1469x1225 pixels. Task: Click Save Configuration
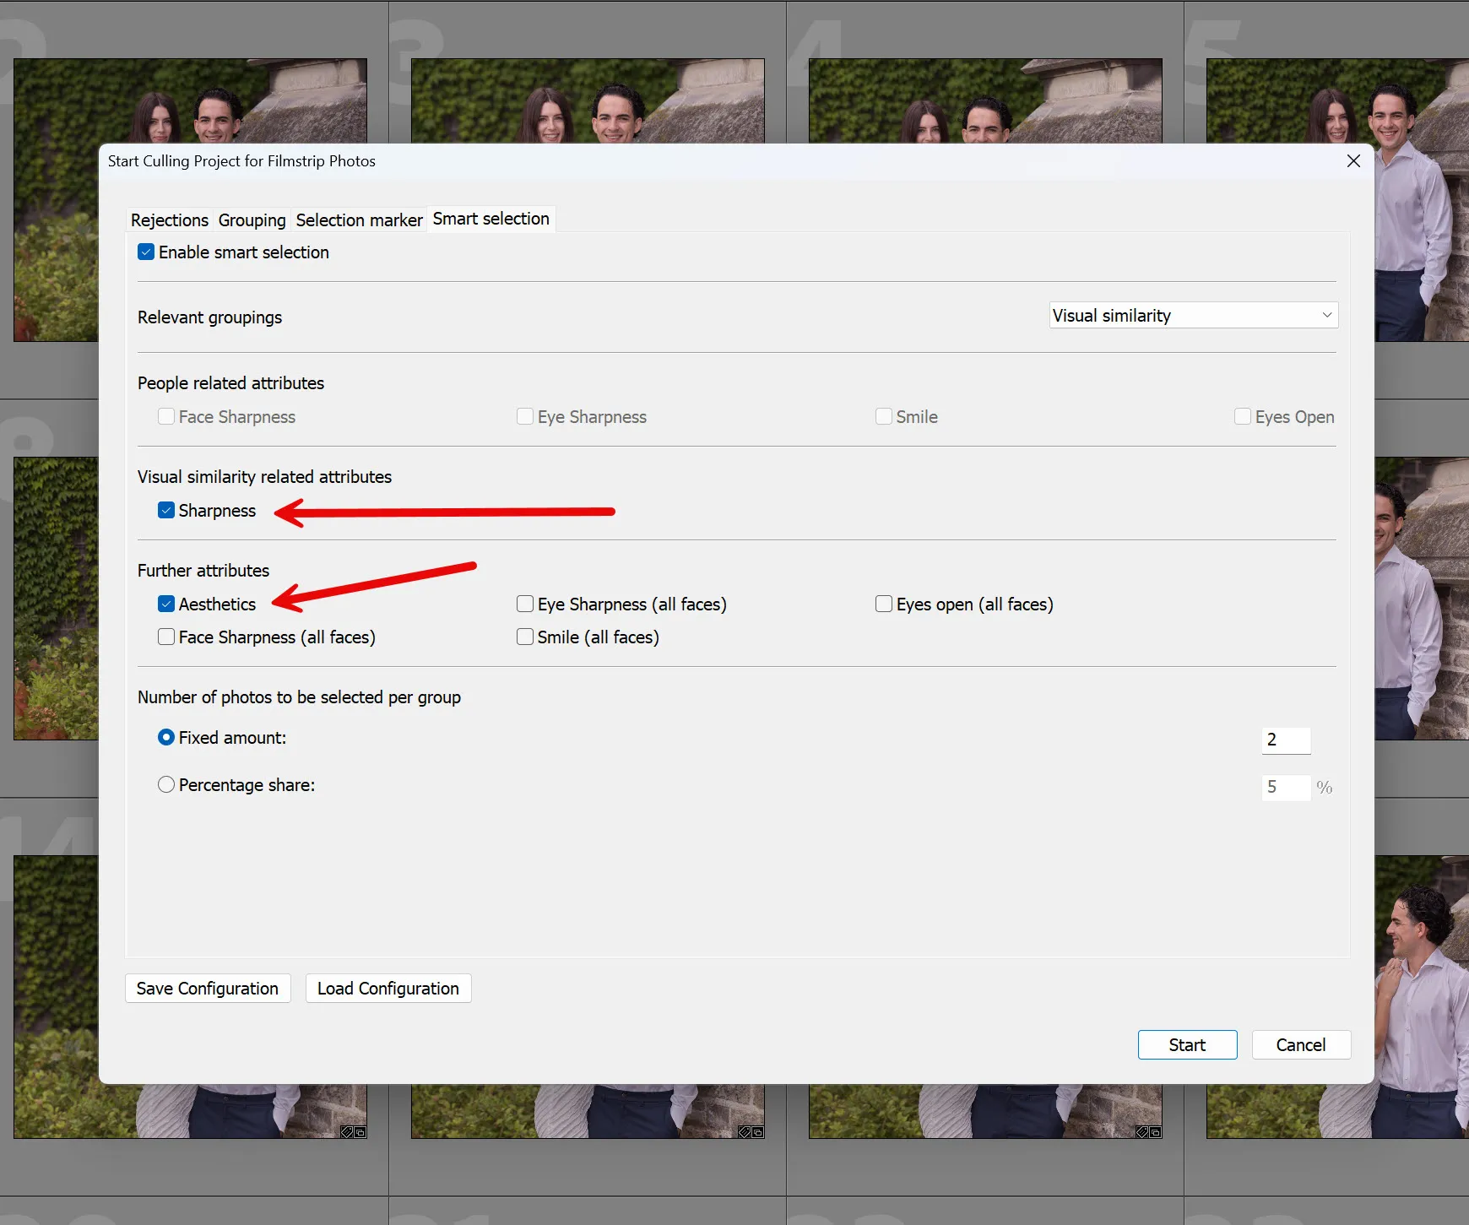[208, 988]
